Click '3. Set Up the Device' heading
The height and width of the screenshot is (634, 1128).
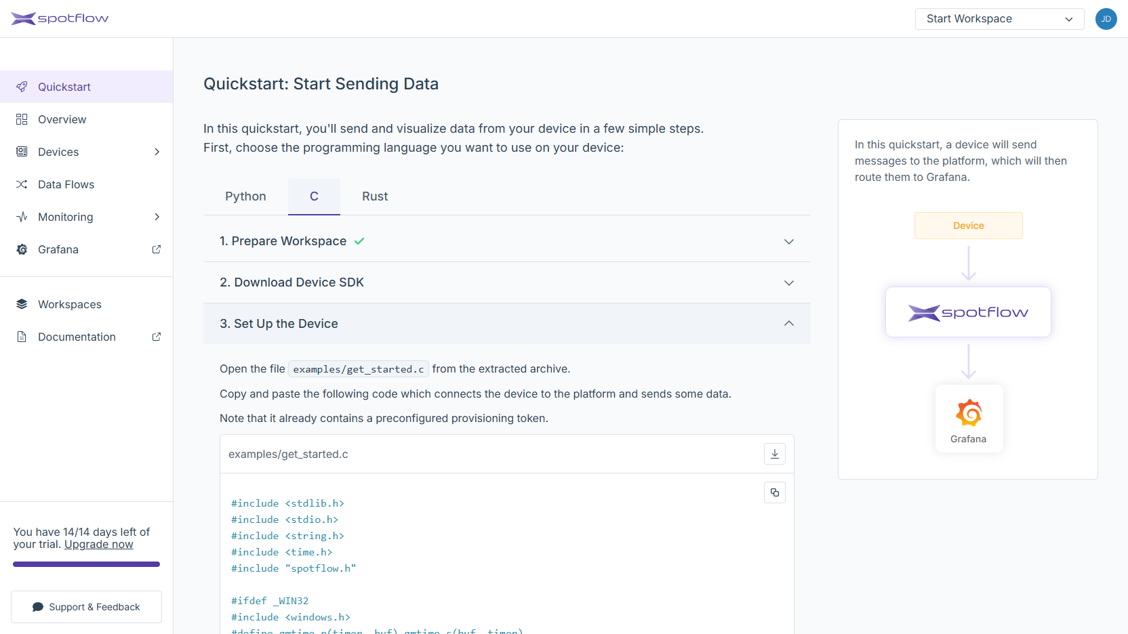tap(279, 324)
